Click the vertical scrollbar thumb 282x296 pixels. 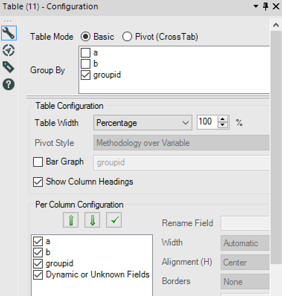tap(276, 147)
